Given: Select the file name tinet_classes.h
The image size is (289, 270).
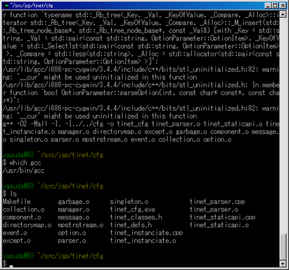Looking at the screenshot, I should 136,217.
